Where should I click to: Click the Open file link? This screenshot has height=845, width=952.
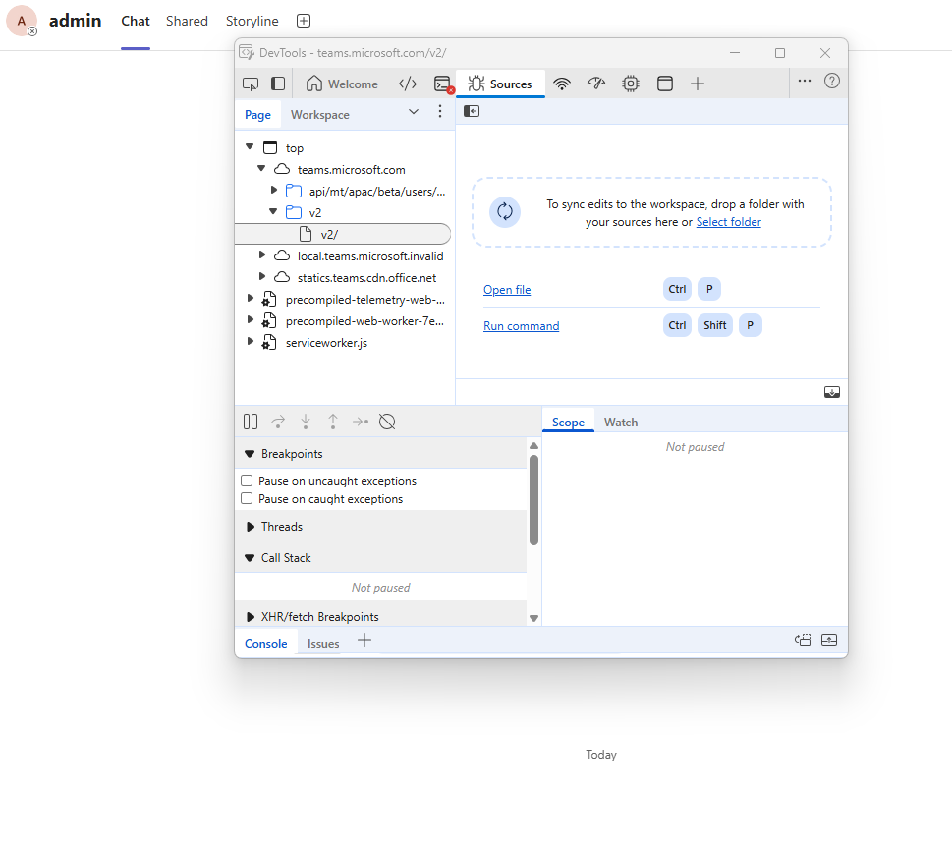507,290
